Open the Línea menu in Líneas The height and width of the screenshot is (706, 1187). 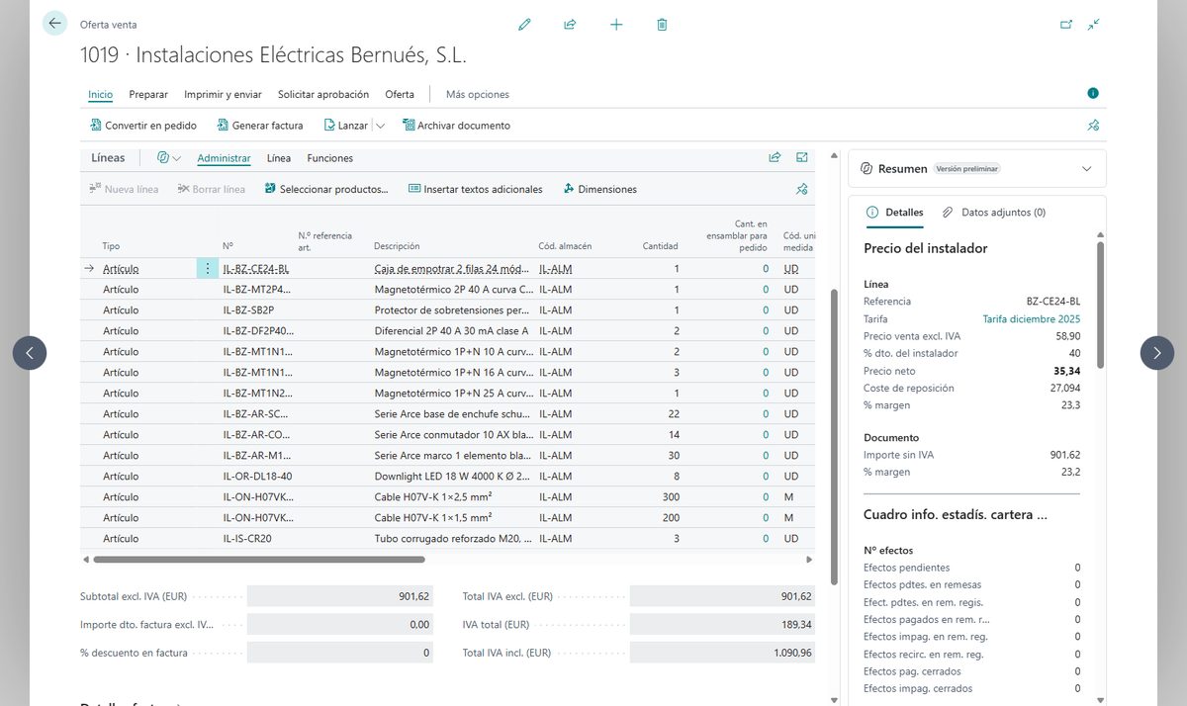pyautogui.click(x=279, y=158)
